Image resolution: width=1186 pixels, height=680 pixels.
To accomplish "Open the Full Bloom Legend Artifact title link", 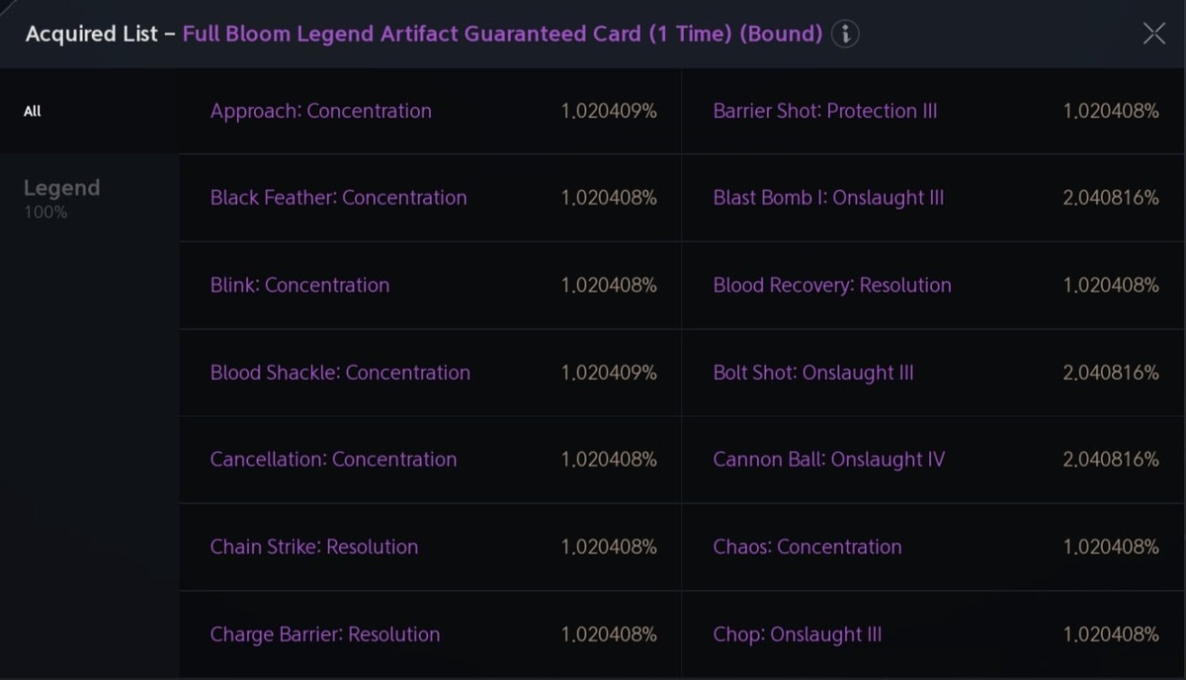I will pyautogui.click(x=502, y=35).
